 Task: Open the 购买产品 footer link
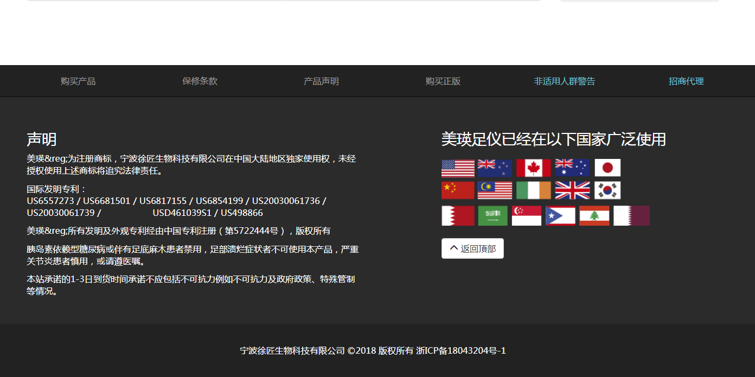click(78, 81)
